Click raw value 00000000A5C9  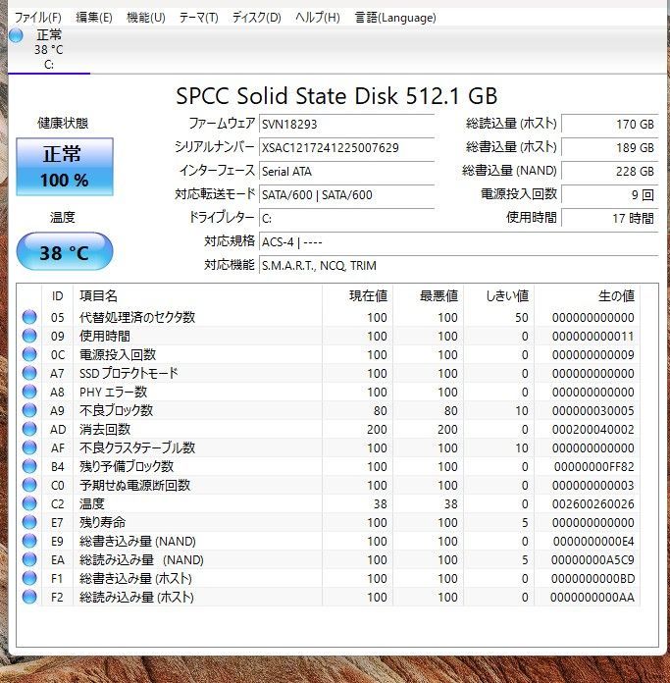click(x=593, y=560)
